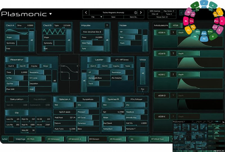Click the blue C pad on the chord wheel

click(204, 3)
